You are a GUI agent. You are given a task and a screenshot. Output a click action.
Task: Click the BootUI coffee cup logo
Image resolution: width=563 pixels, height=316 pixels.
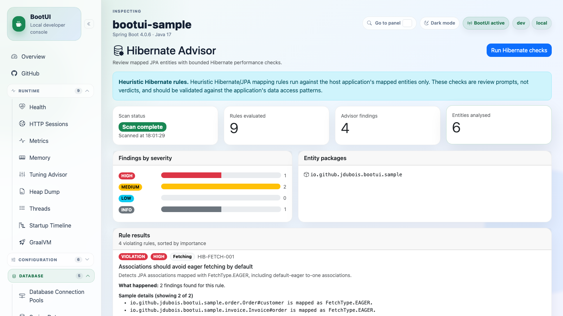point(19,24)
